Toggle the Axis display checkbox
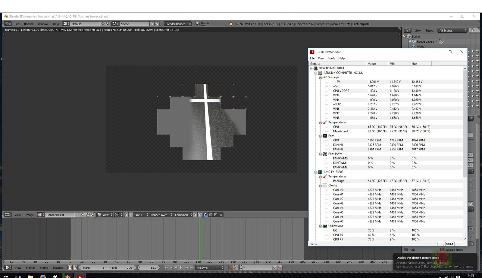482x278 pixels. pyautogui.click(x=406, y=249)
